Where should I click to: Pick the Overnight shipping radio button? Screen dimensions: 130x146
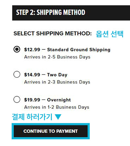(x=17, y=99)
